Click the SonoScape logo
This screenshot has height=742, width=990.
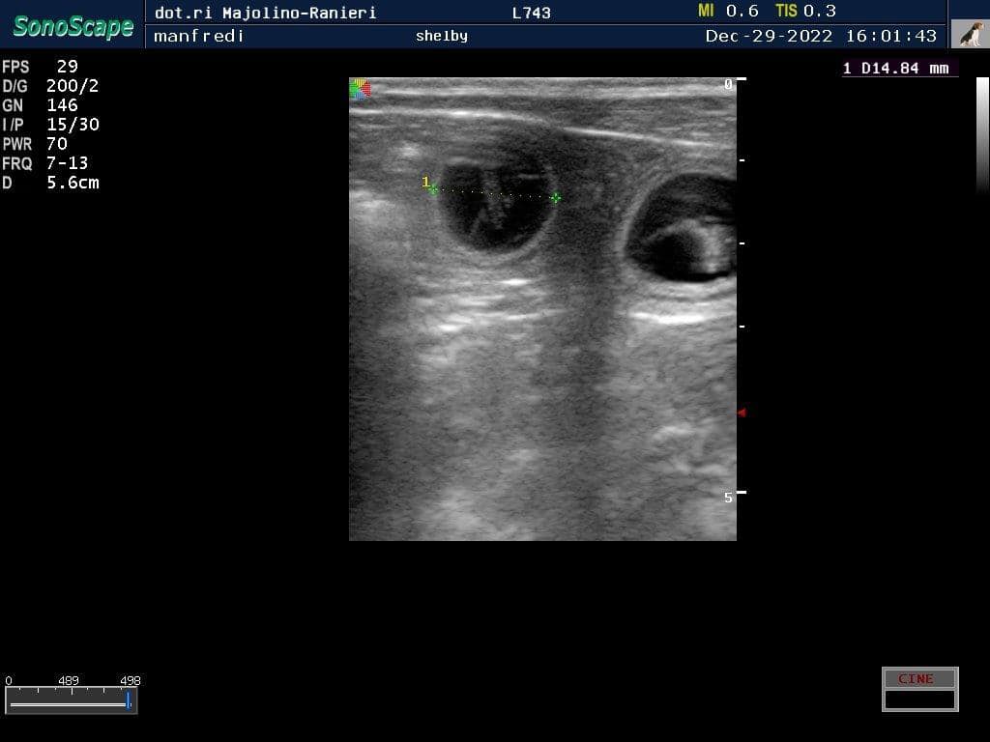click(x=73, y=26)
